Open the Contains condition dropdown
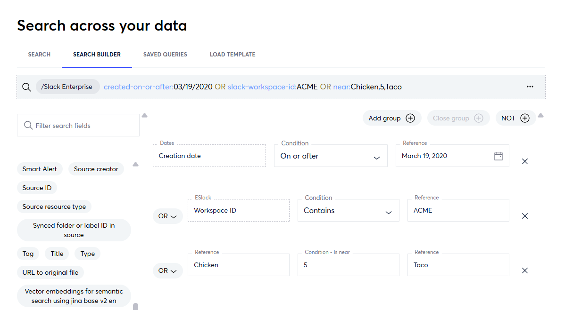This screenshot has height=310, width=565. [389, 212]
